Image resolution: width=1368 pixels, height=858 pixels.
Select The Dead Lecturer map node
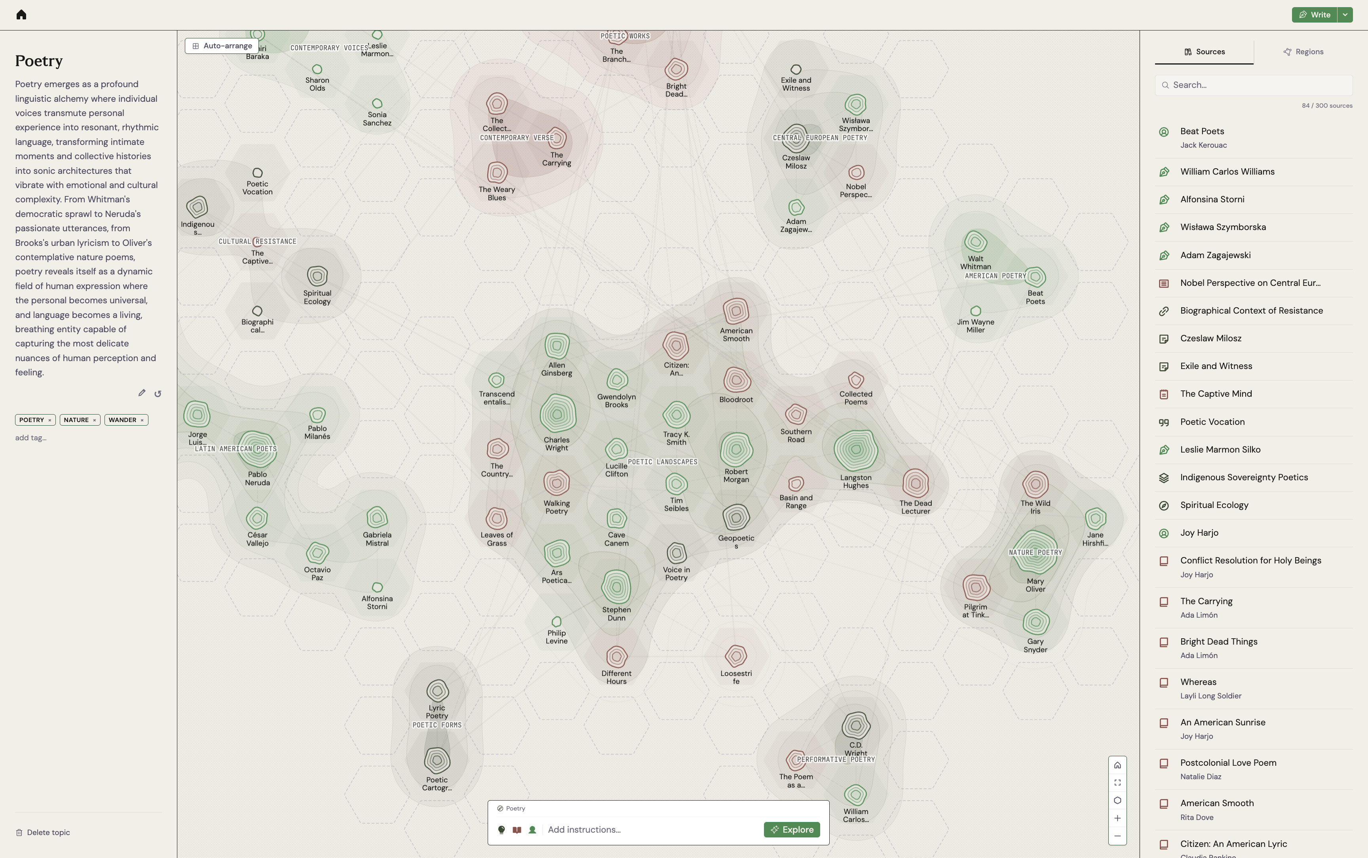coord(916,483)
